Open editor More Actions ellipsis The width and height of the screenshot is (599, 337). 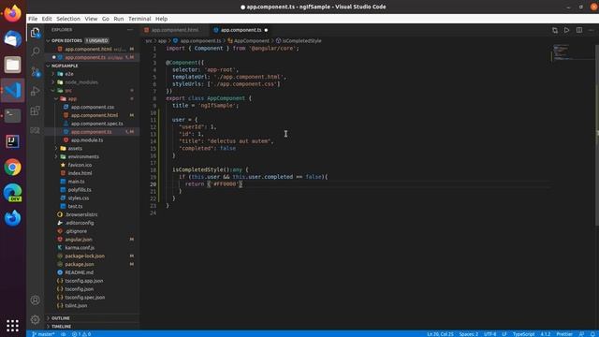coord(591,30)
